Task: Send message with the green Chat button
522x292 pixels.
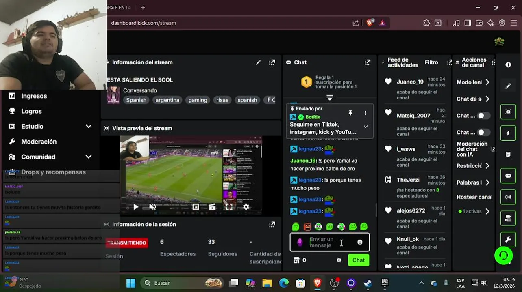Action: click(359, 260)
